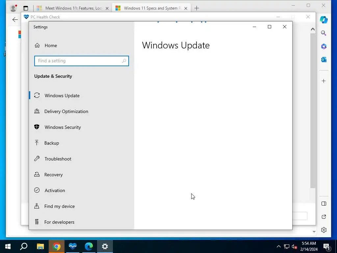Click the Home house icon

tap(37, 45)
